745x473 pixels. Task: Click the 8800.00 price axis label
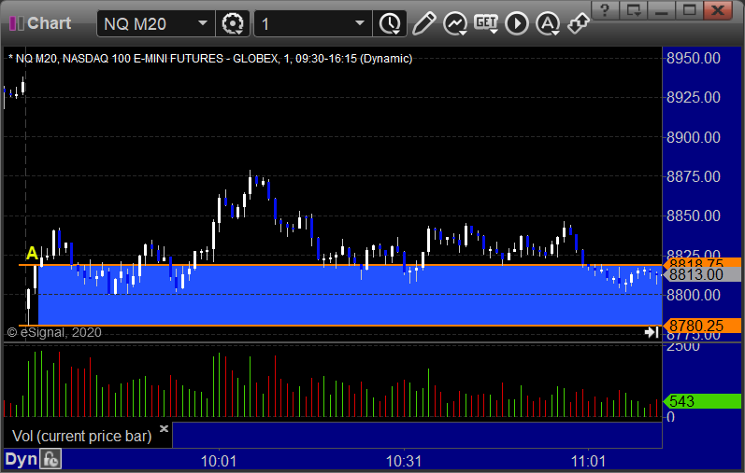[x=694, y=295]
